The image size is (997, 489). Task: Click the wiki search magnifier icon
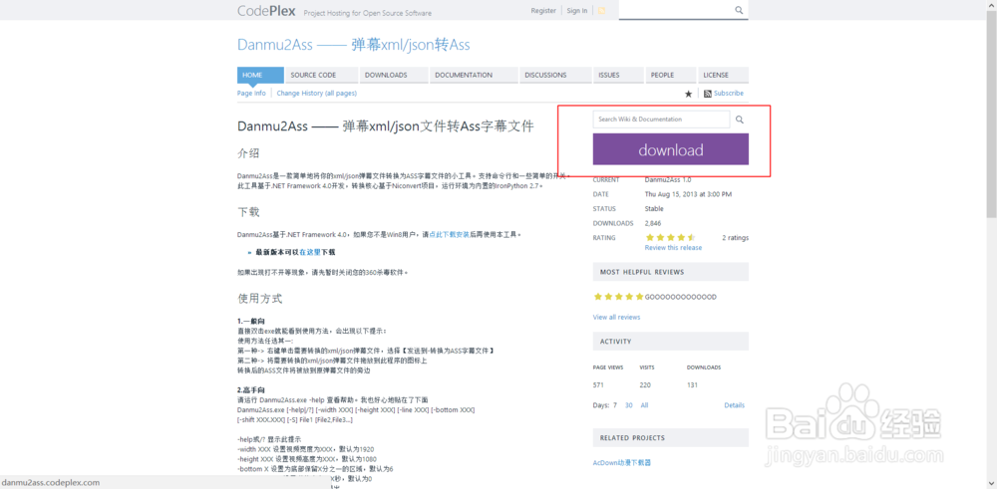[x=740, y=120]
